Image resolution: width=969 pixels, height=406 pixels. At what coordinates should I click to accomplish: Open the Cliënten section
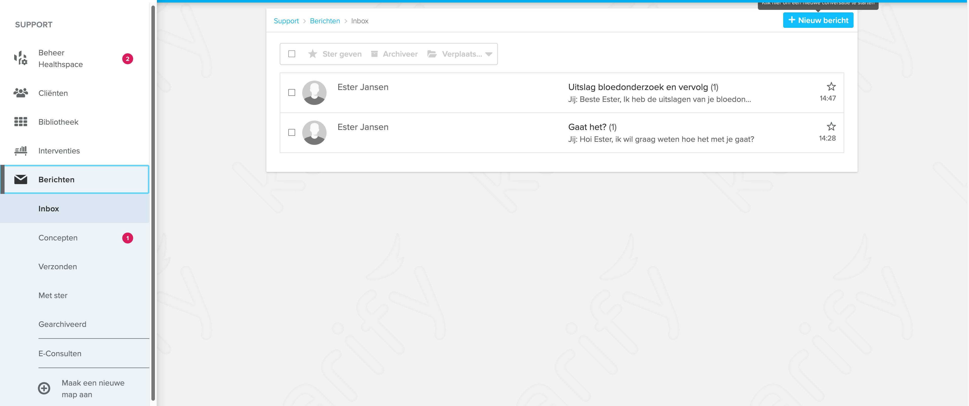75,93
